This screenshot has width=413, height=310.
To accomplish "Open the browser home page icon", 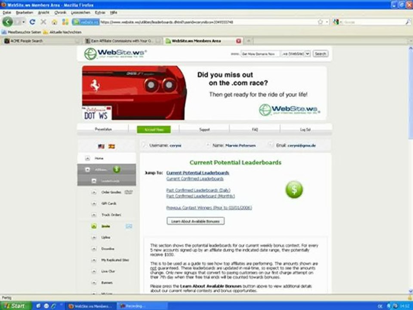I will tap(54, 22).
